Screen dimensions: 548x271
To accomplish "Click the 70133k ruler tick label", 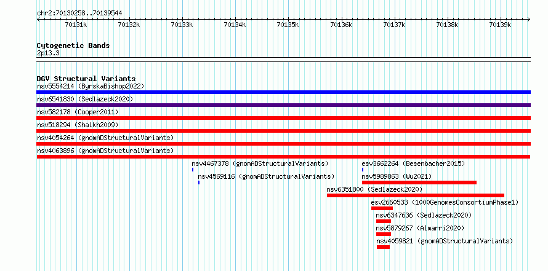I will pos(182,25).
